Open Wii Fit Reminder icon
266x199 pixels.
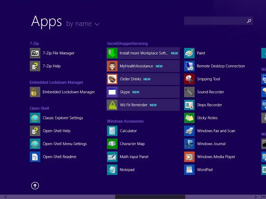point(112,105)
